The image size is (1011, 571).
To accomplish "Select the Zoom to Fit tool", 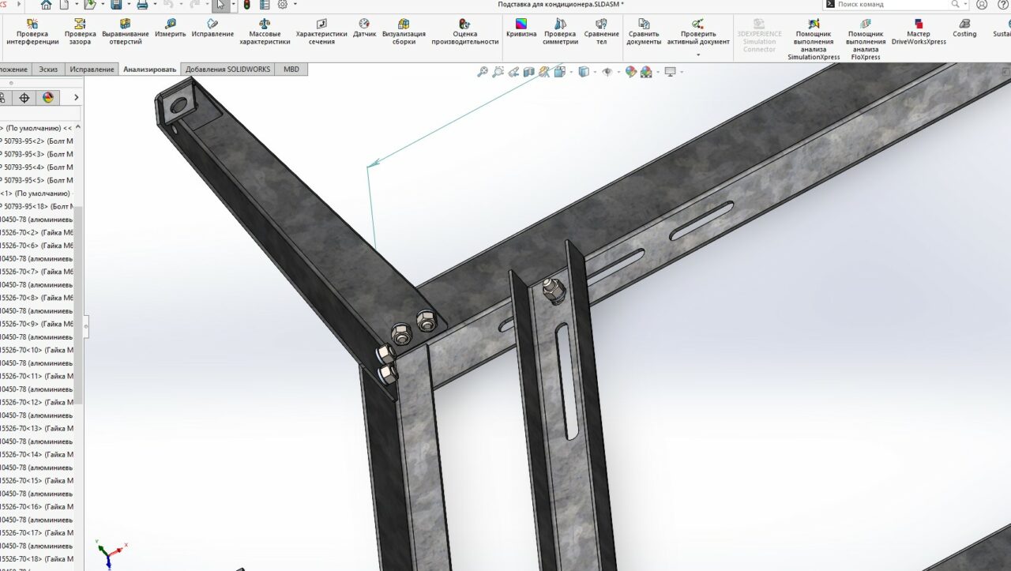I will [483, 71].
